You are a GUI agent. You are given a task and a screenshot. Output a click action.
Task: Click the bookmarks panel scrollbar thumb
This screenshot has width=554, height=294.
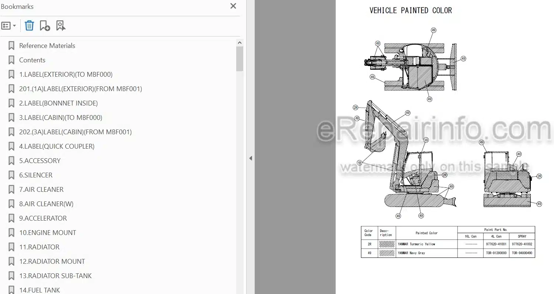240,59
